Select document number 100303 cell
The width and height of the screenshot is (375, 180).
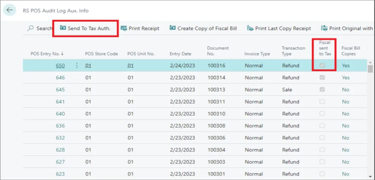click(x=216, y=162)
